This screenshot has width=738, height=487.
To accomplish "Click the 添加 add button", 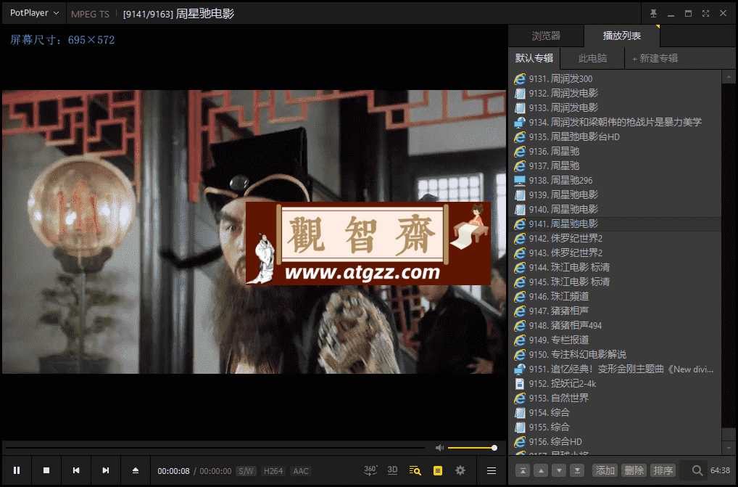I will (605, 470).
